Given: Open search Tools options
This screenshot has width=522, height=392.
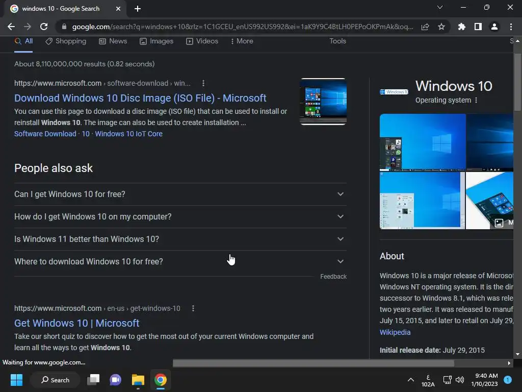Looking at the screenshot, I should pyautogui.click(x=337, y=41).
